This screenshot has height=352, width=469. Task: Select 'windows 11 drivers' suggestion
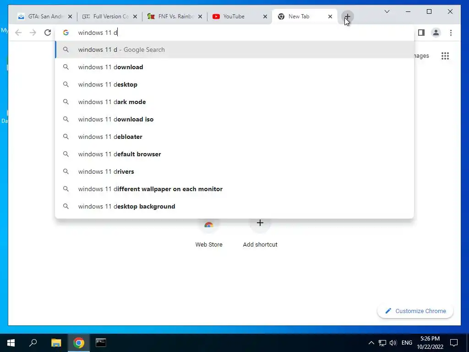(x=235, y=171)
